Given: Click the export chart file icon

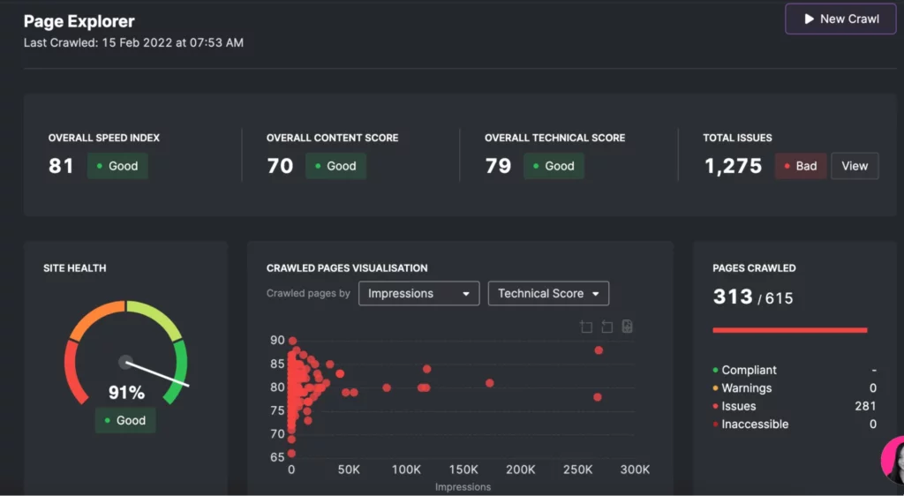Looking at the screenshot, I should point(627,327).
